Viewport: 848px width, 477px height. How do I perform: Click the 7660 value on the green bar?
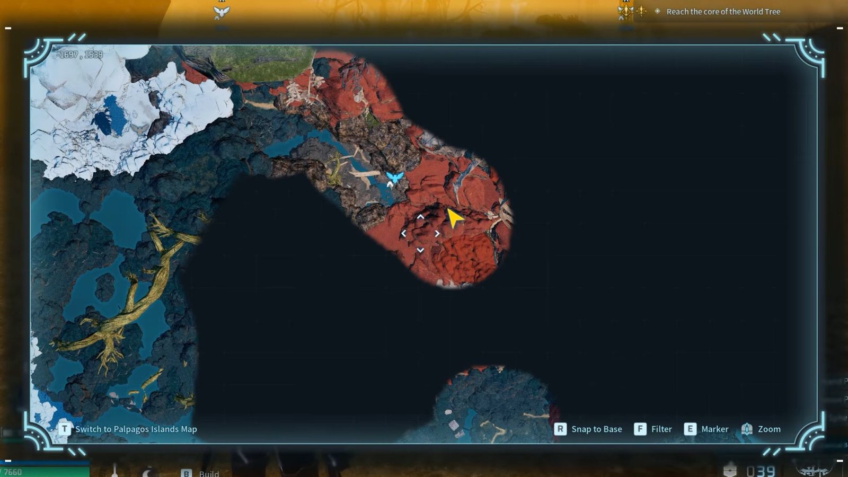click(x=12, y=472)
